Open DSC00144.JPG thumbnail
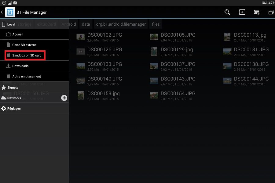Viewport: 275px width, 183px height. (227, 81)
